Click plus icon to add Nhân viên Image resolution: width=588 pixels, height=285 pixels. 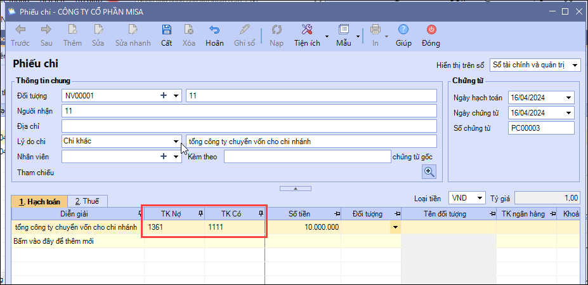click(x=163, y=156)
